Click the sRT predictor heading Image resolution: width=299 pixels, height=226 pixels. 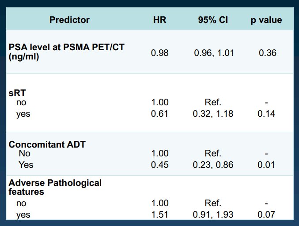(x=17, y=93)
